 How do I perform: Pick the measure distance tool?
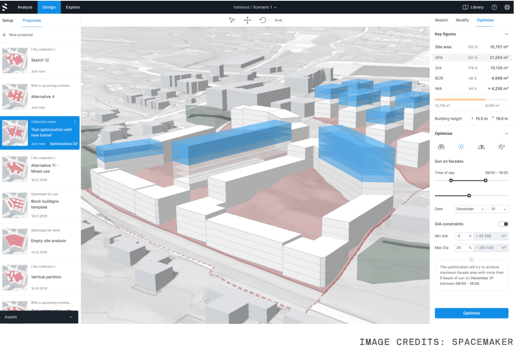click(279, 20)
